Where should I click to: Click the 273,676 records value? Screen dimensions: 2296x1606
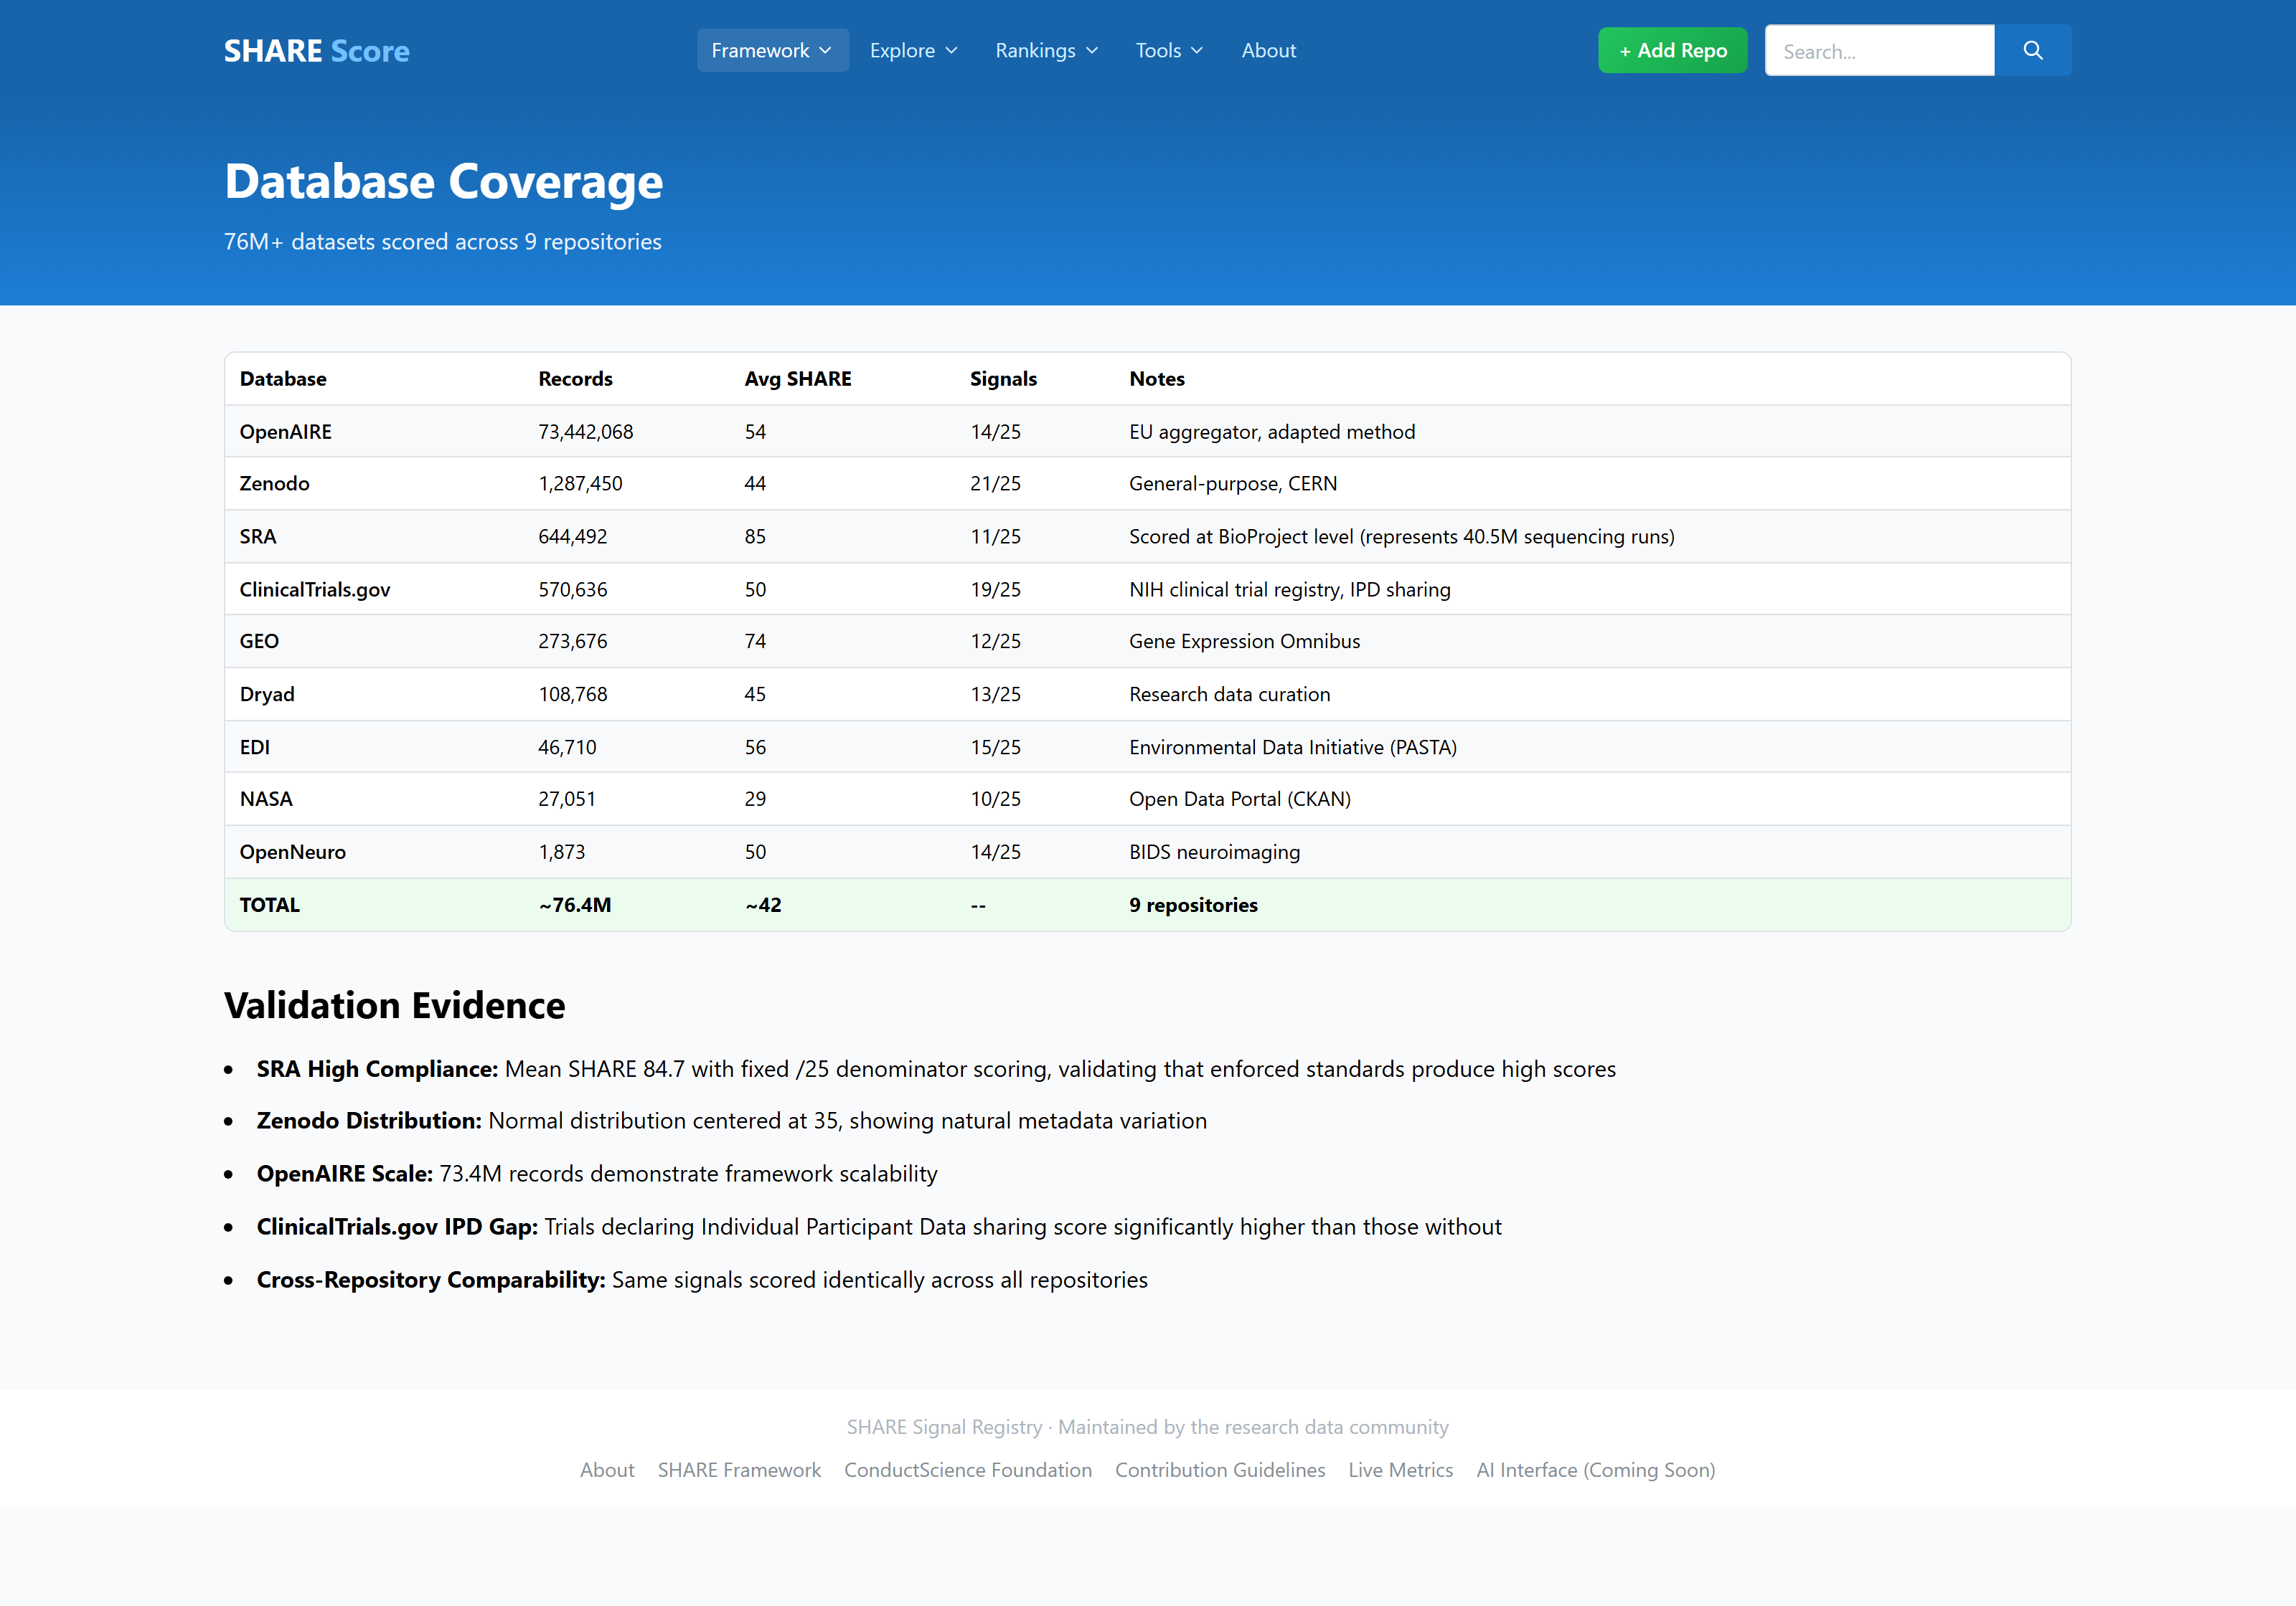pos(573,642)
